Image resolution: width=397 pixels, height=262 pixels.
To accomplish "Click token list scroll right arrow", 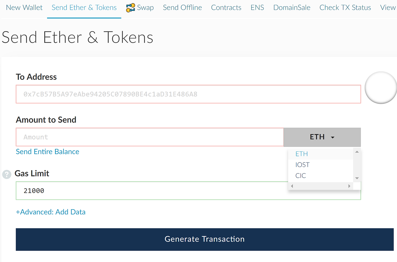I will 349,186.
